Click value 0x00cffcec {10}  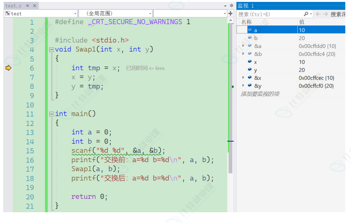click(316, 78)
